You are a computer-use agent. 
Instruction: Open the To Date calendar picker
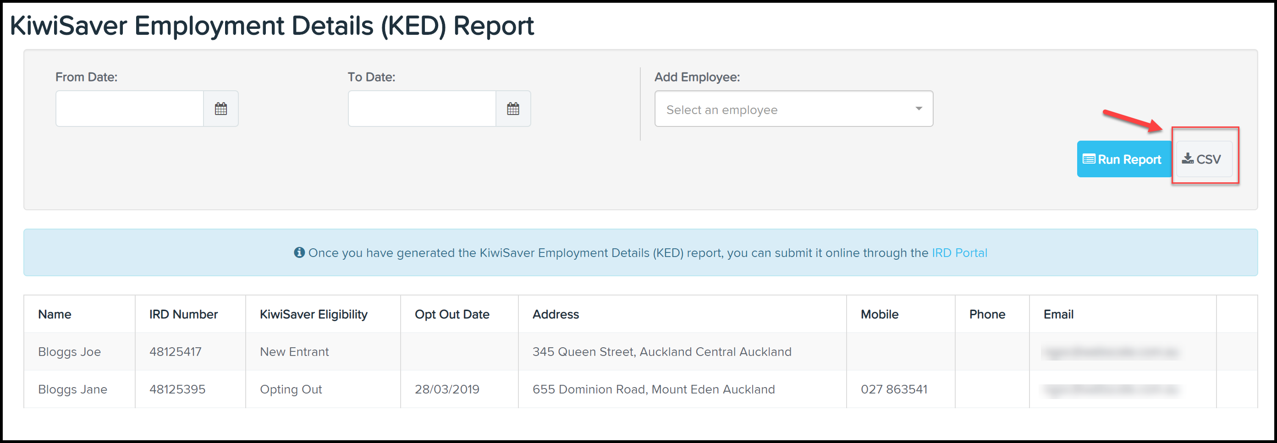(513, 109)
